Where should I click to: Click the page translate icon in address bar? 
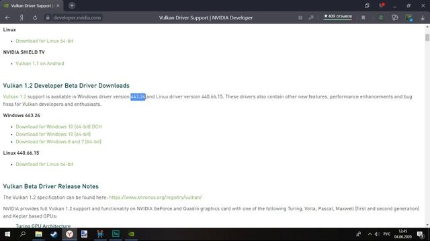pos(311,18)
